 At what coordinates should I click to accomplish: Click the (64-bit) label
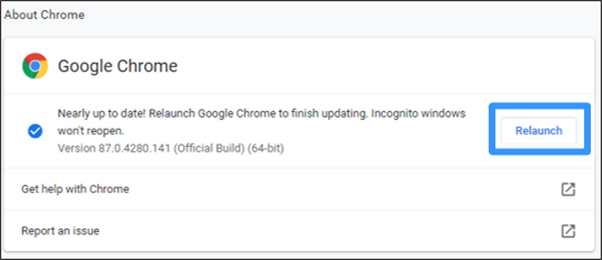[x=266, y=148]
